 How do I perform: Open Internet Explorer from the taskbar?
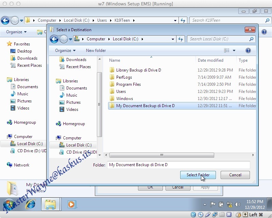coord(31,204)
